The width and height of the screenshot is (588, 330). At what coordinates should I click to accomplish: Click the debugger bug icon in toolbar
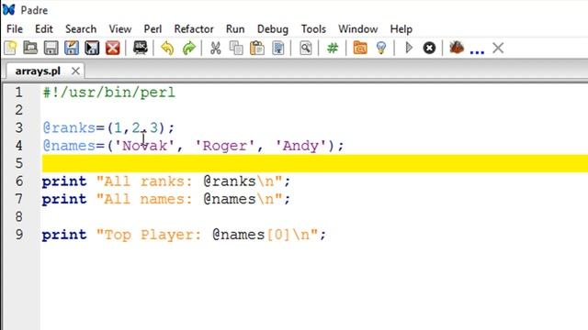tap(457, 48)
